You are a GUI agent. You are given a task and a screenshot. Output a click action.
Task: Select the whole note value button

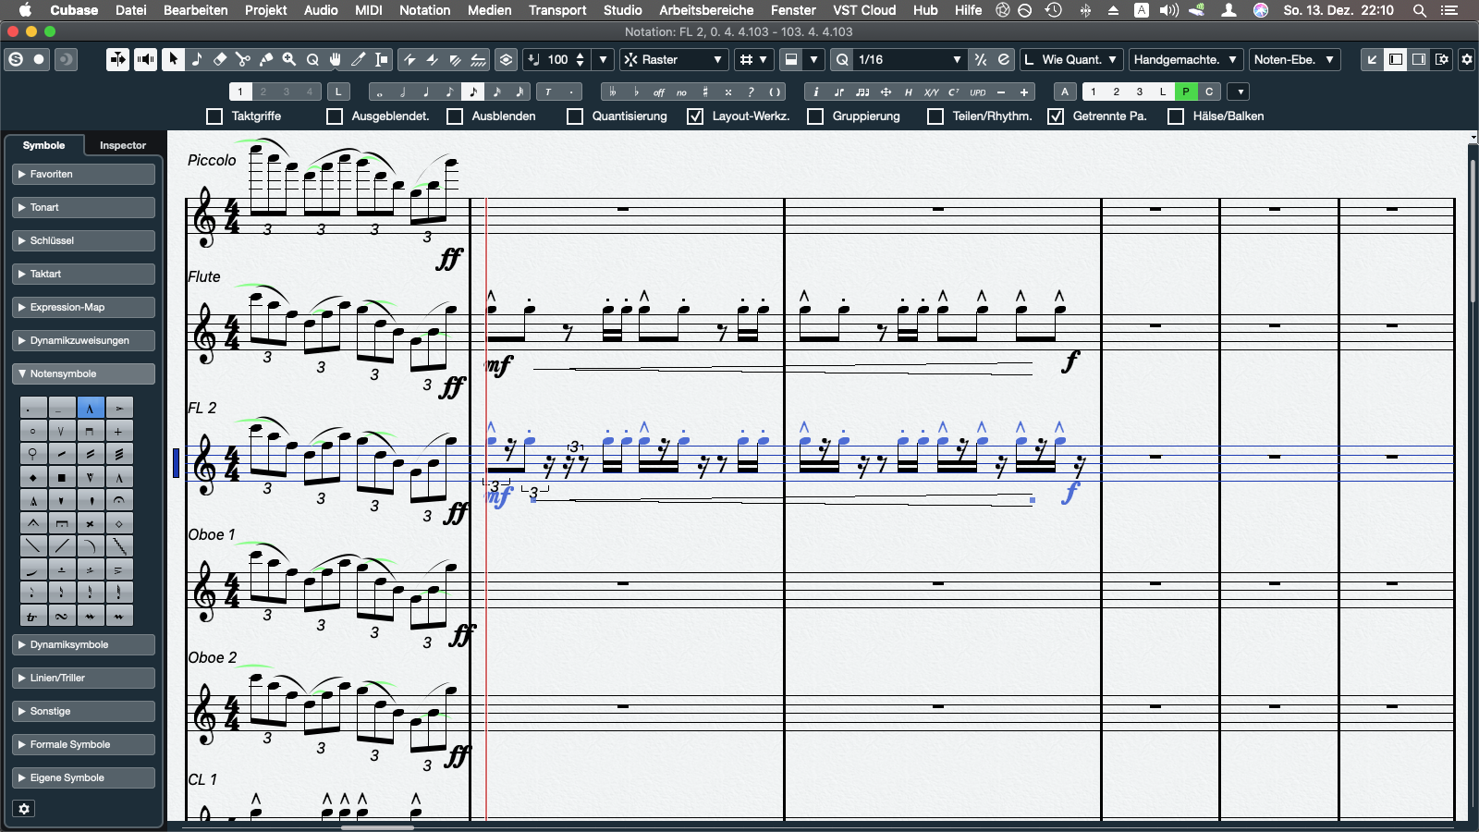(x=380, y=92)
